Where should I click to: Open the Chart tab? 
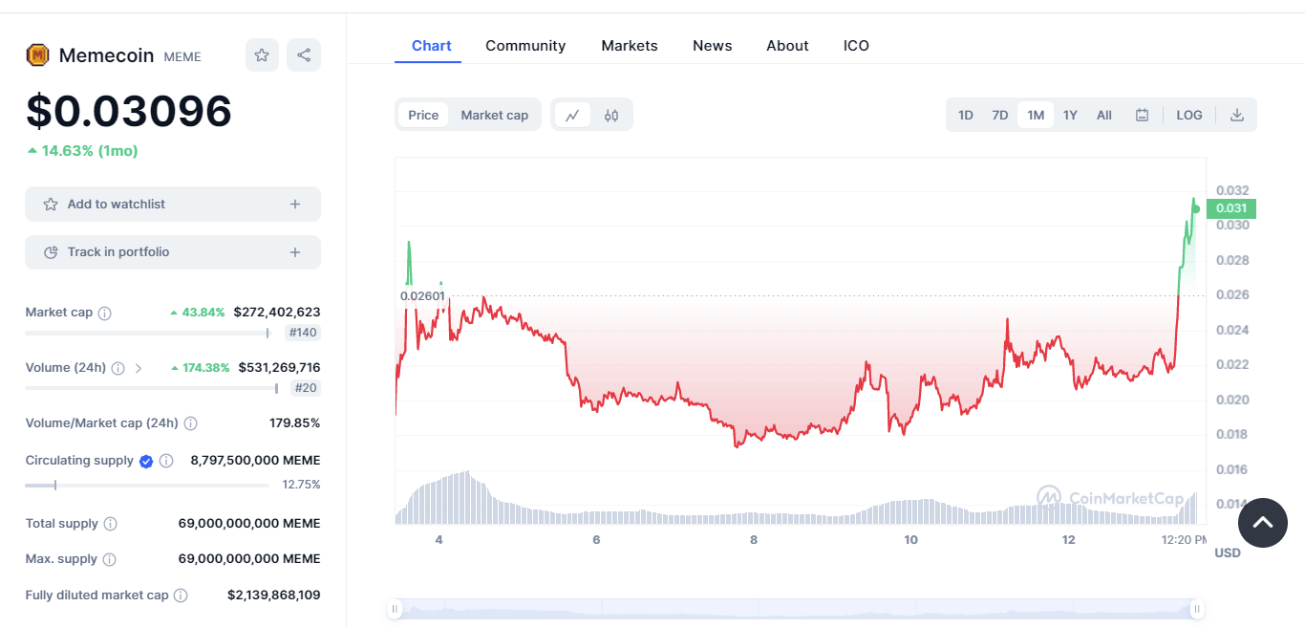pos(432,45)
